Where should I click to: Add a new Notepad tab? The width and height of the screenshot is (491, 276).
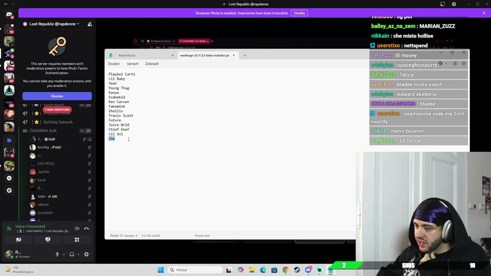[245, 55]
